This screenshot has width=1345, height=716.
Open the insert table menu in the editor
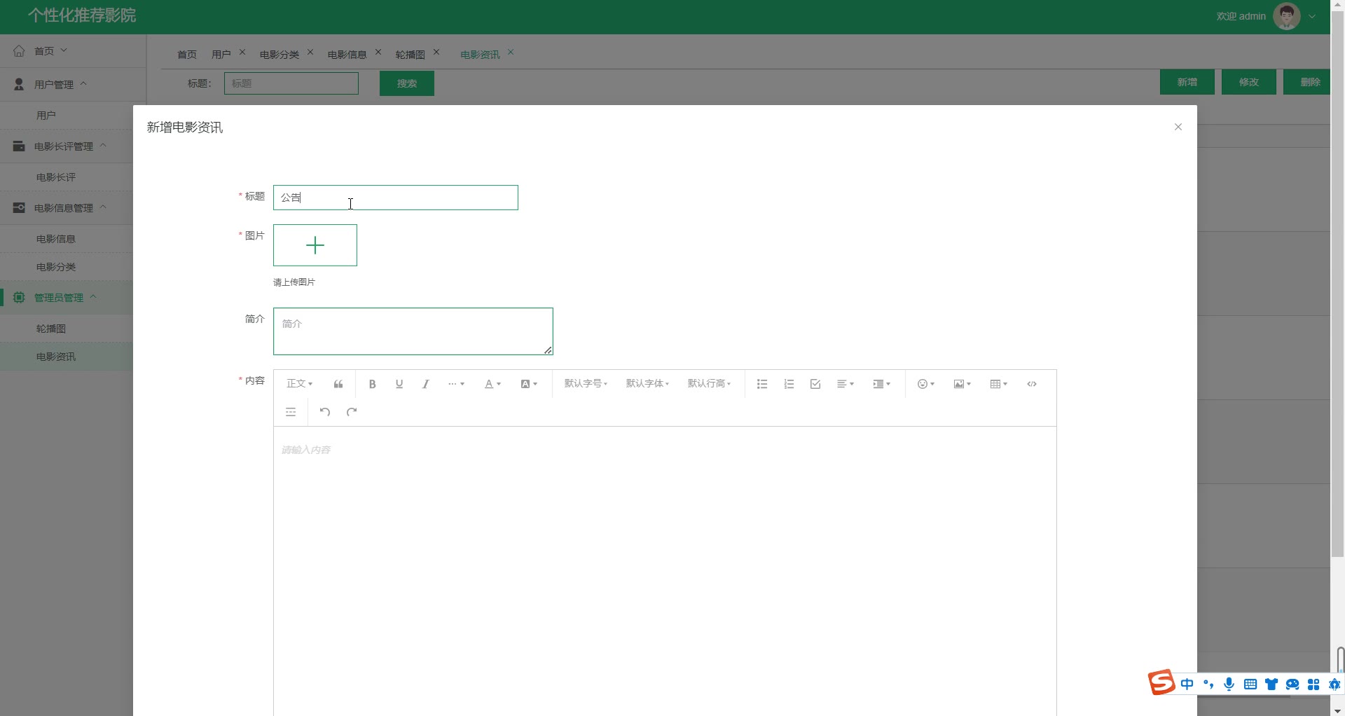click(999, 384)
